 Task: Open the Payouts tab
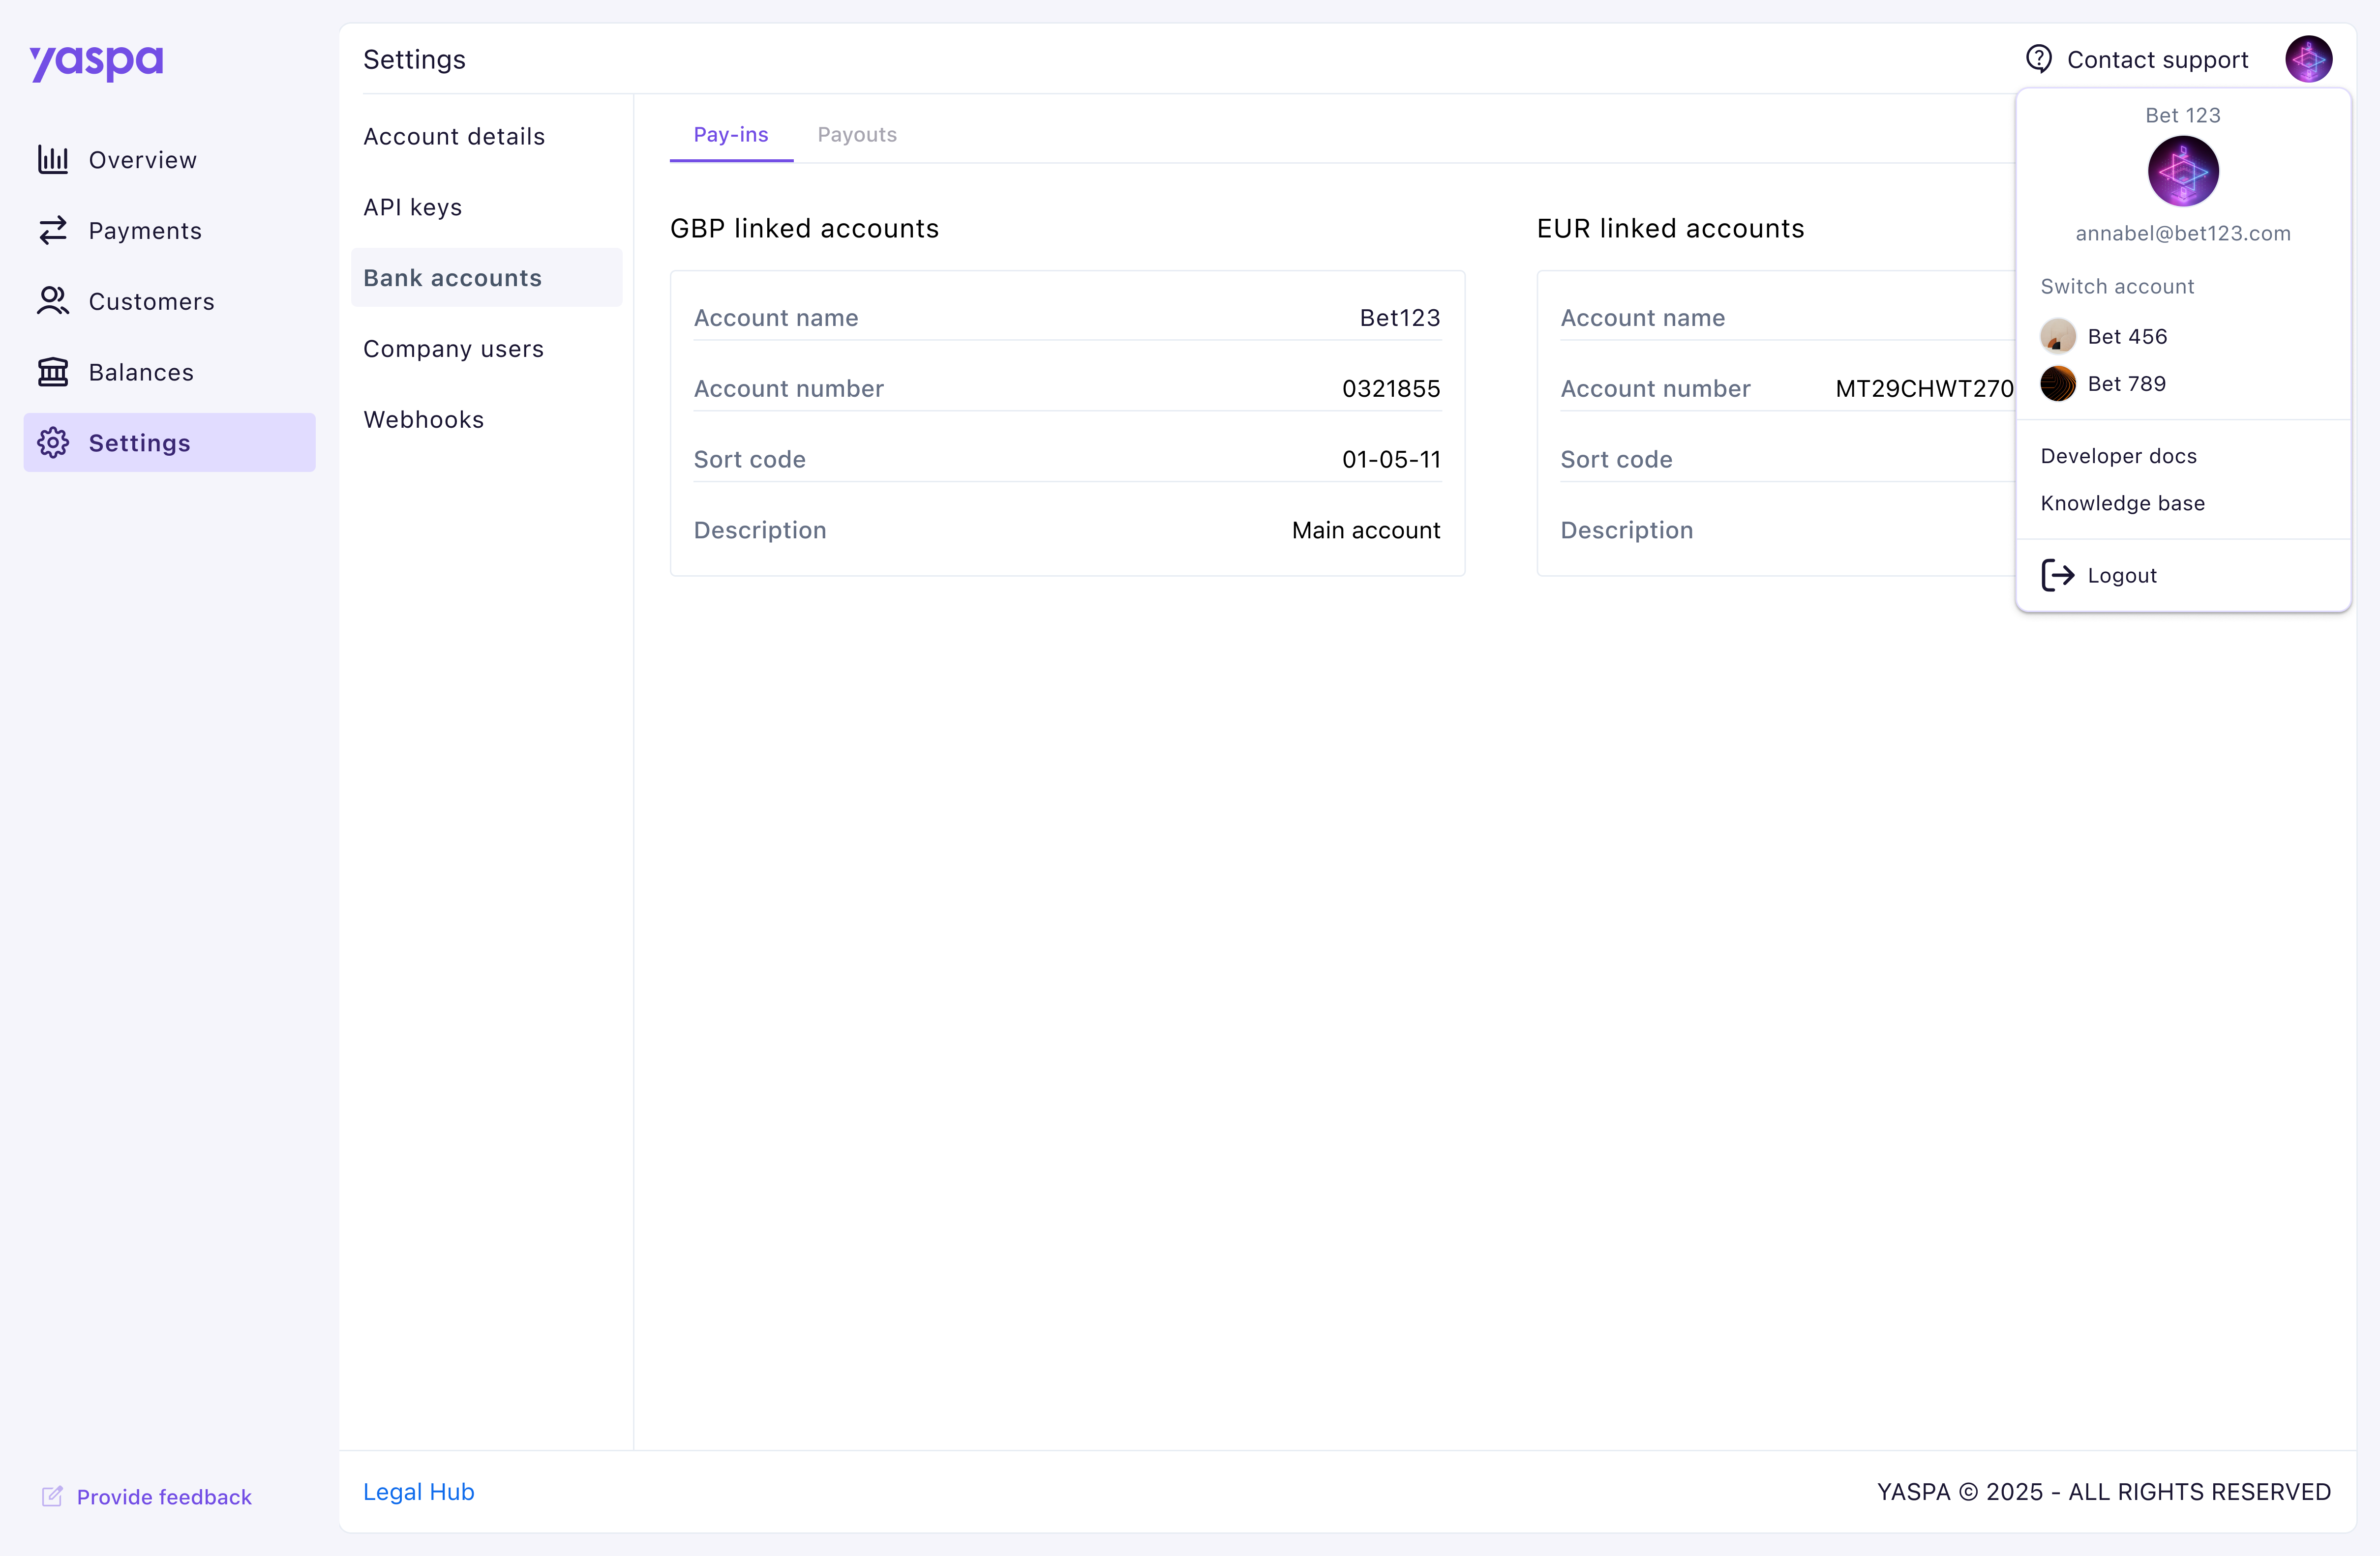(x=856, y=135)
